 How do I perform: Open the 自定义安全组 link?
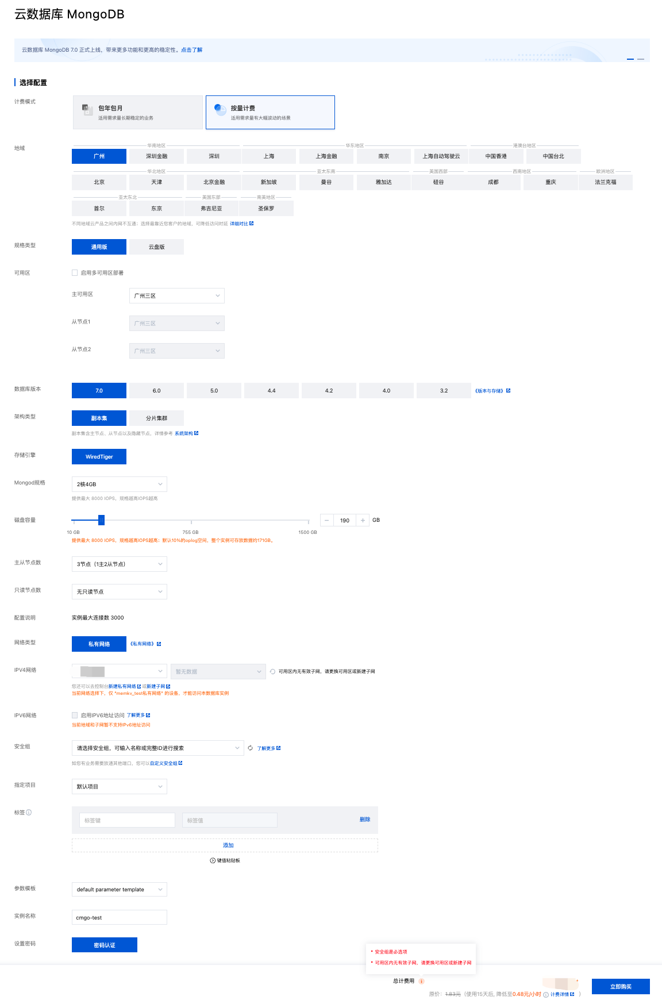pyautogui.click(x=166, y=763)
